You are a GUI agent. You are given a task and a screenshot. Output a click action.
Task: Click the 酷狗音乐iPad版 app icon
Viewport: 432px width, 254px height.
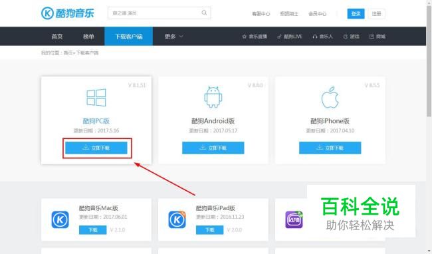click(x=177, y=219)
